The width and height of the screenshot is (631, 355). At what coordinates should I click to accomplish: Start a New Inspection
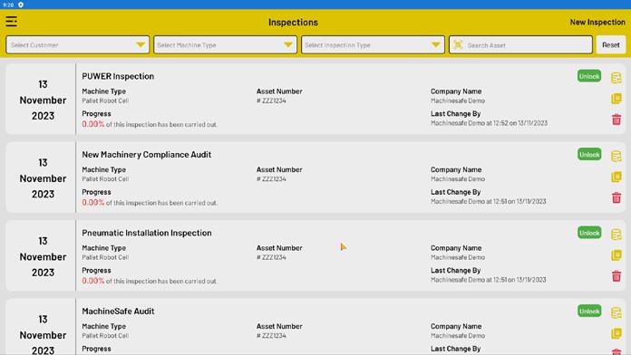click(597, 22)
